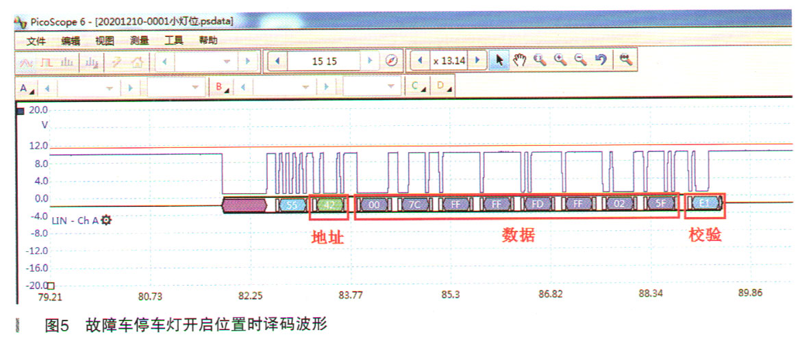
Task: Open the timebase dropdown
Action: coord(227,62)
